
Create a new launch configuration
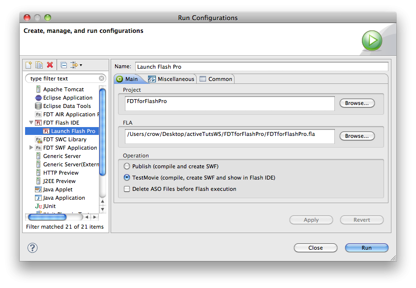pyautogui.click(x=30, y=64)
